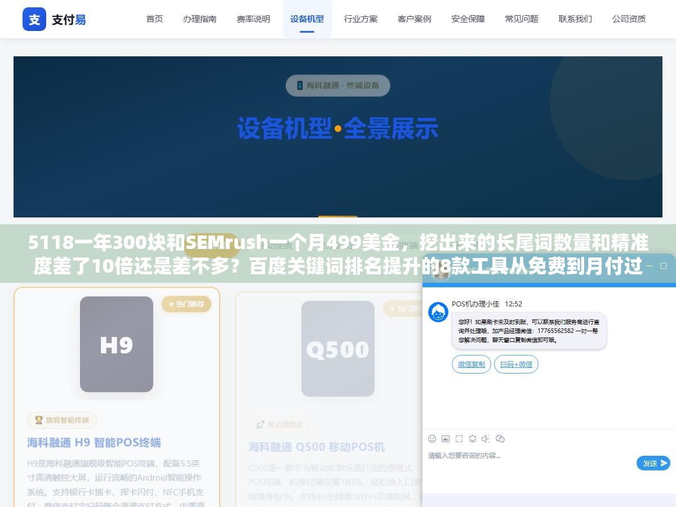
Task: Click the screenshot capture icon in chat
Action: [459, 439]
